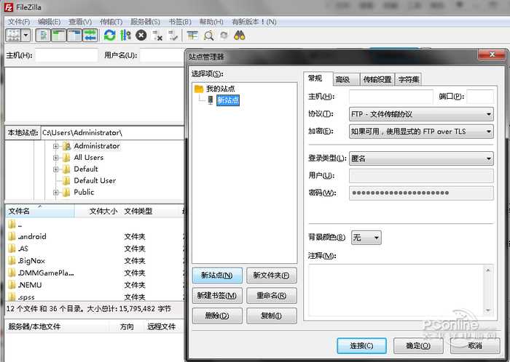Open the 帮助(H) menu
The width and height of the screenshot is (510, 362).
tap(211, 22)
